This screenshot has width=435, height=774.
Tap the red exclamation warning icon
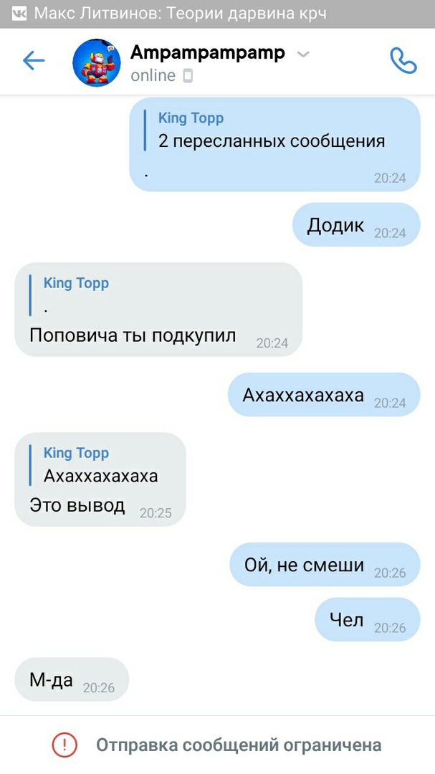point(64,745)
